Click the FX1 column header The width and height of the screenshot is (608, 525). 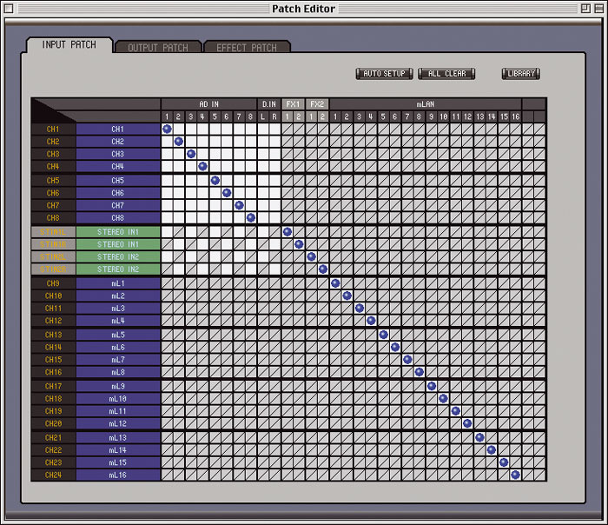click(293, 103)
